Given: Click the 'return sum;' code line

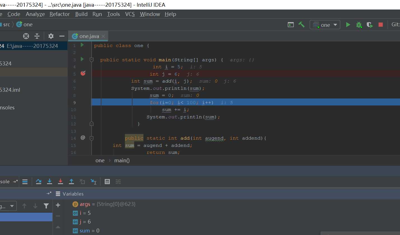Looking at the screenshot, I should click(x=163, y=152).
